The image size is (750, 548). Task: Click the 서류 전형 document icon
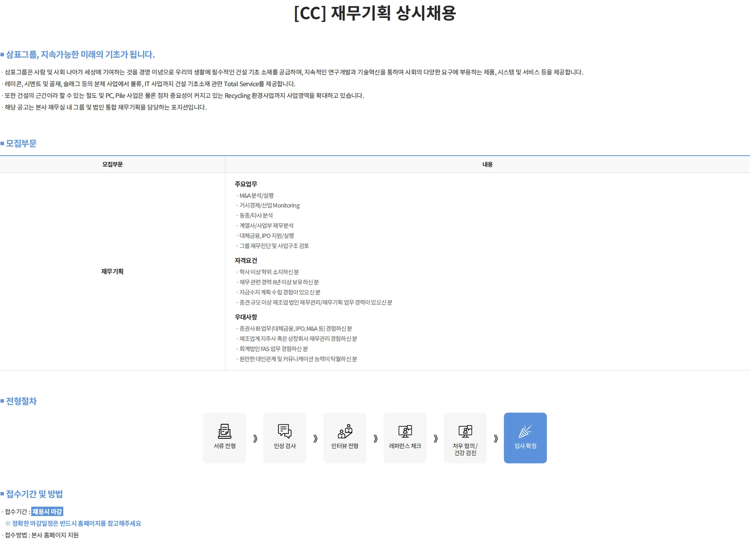(x=225, y=431)
